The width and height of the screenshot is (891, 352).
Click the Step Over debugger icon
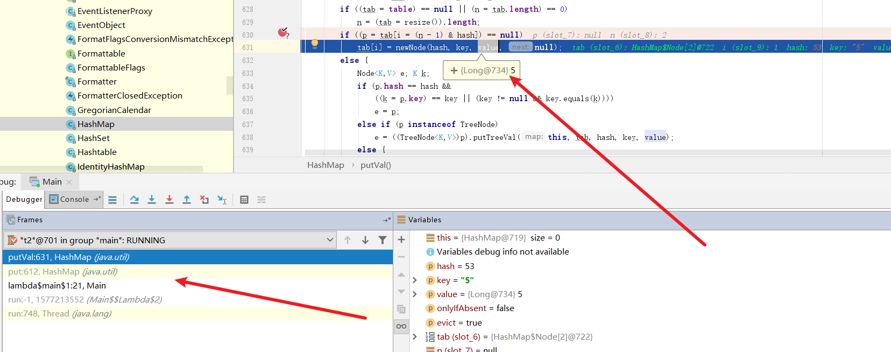pos(135,200)
